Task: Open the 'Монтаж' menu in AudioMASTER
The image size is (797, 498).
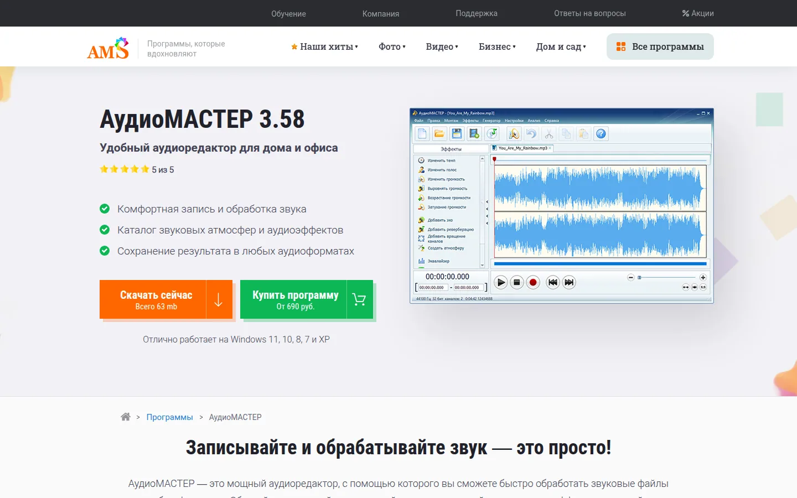Action: [451, 121]
